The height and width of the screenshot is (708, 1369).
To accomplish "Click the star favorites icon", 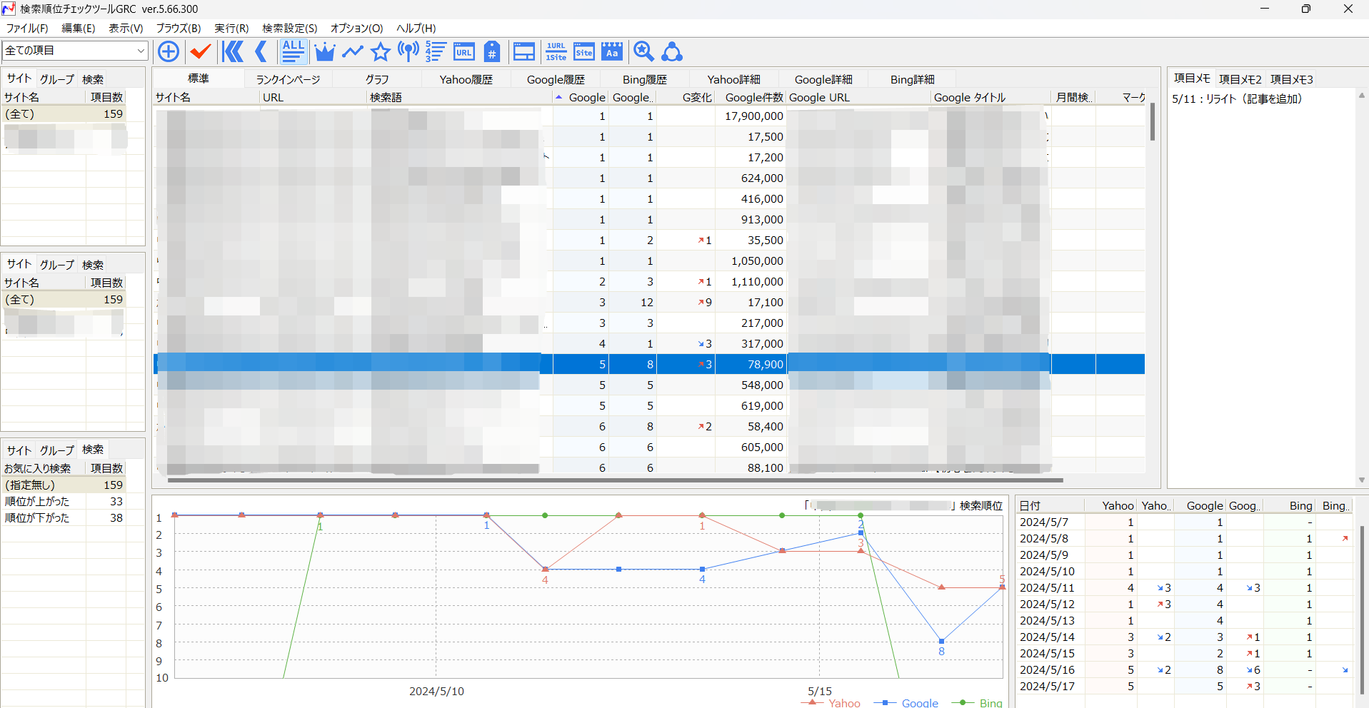I will [381, 51].
